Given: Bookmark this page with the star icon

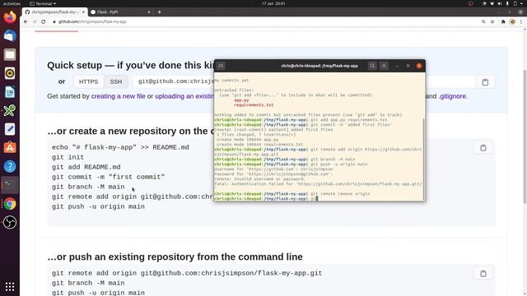Looking at the screenshot, I should (492, 21).
